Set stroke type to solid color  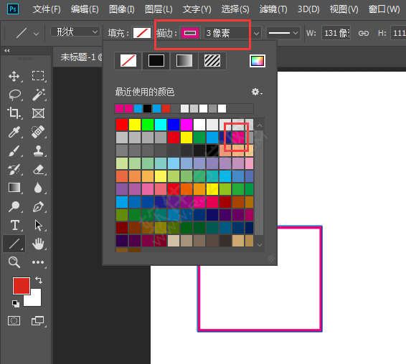pyautogui.click(x=156, y=61)
